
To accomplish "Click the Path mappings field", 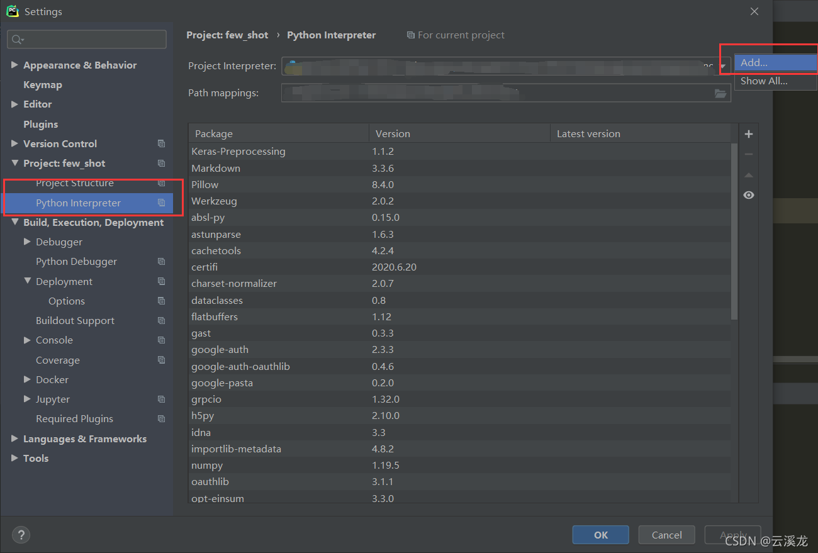I will pos(506,93).
